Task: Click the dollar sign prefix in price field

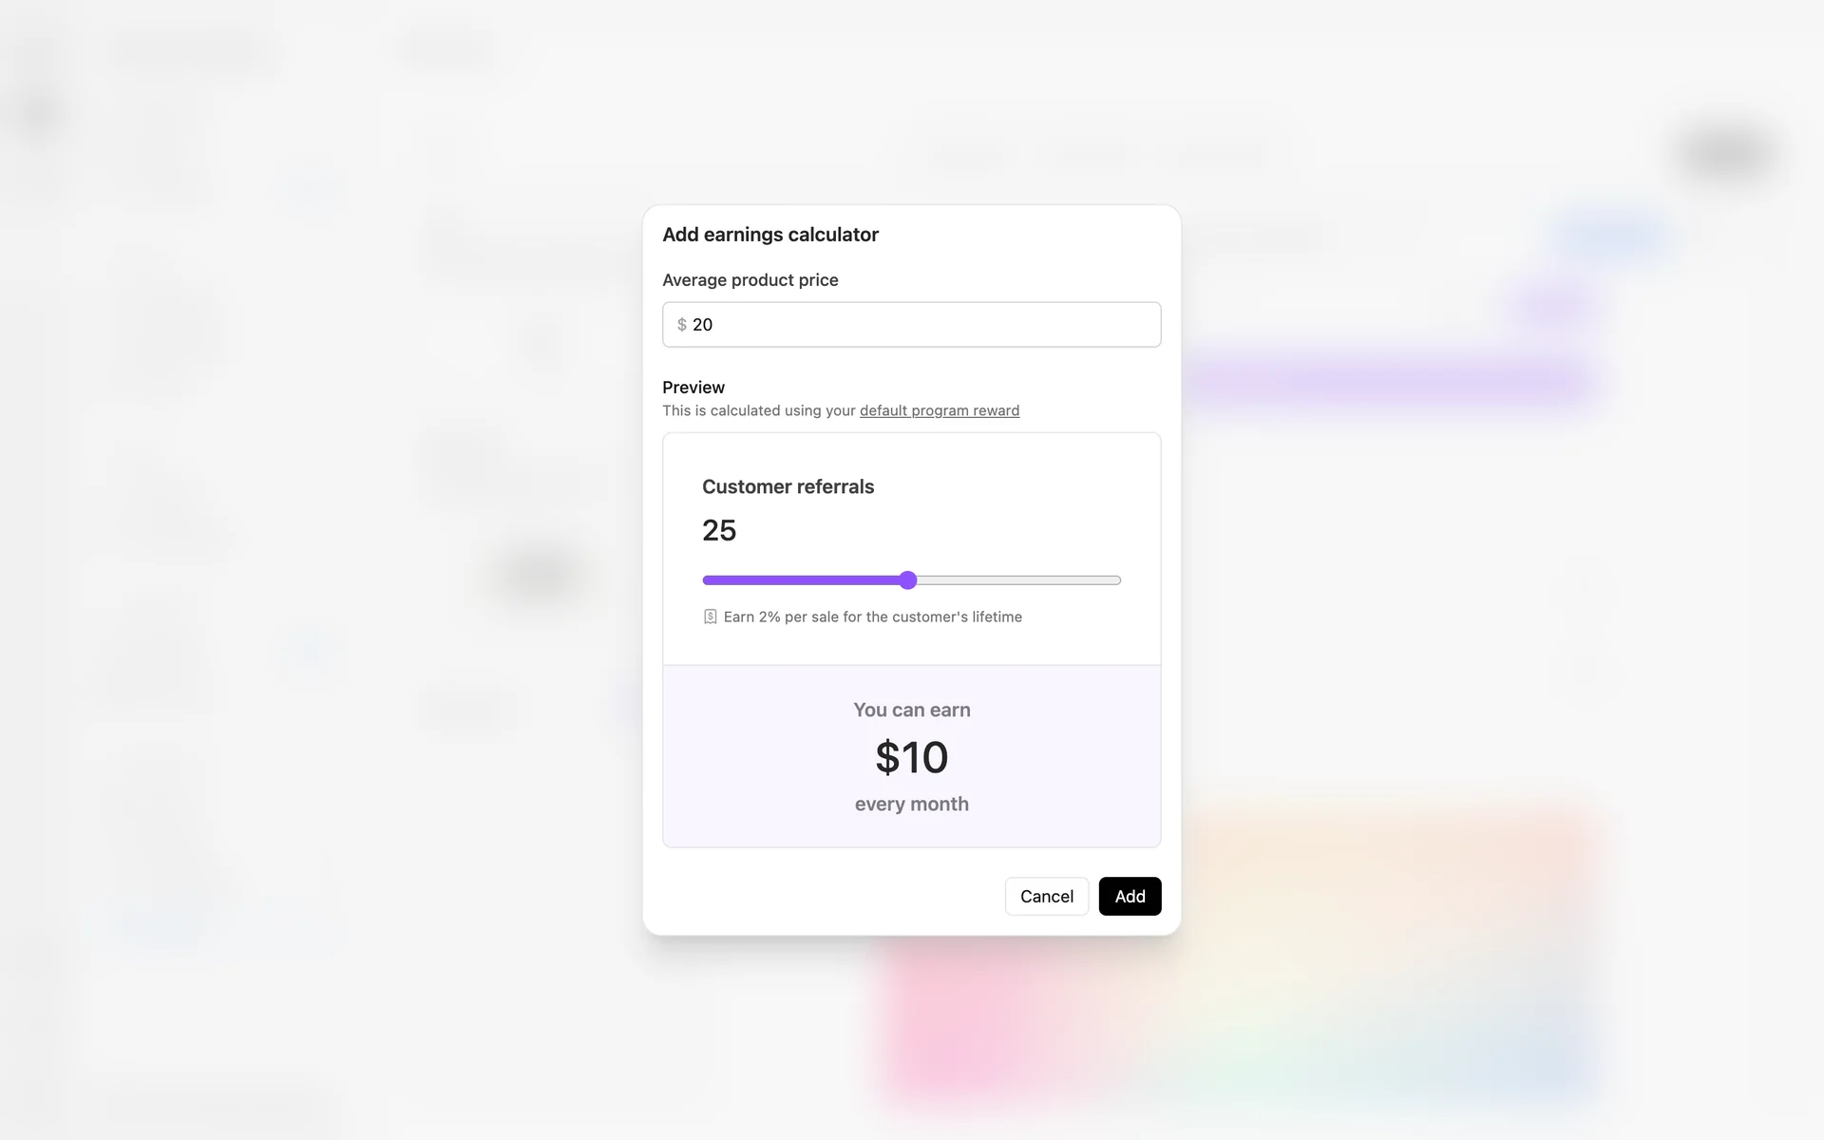Action: (681, 325)
